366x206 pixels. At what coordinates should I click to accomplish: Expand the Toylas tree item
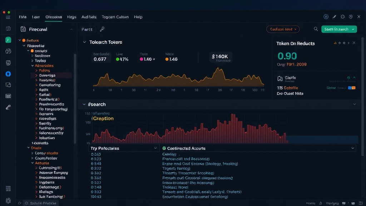33,61
